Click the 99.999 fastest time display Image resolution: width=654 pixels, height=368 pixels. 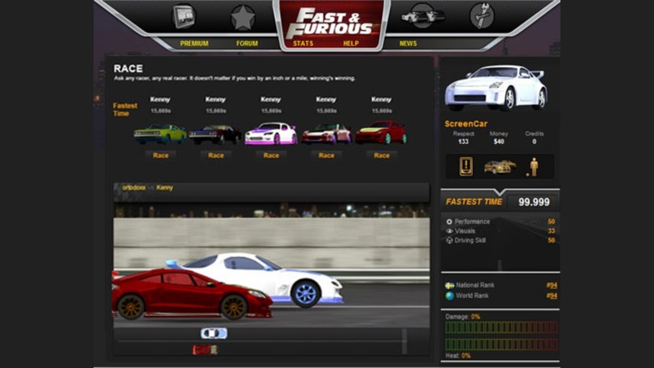tap(534, 202)
